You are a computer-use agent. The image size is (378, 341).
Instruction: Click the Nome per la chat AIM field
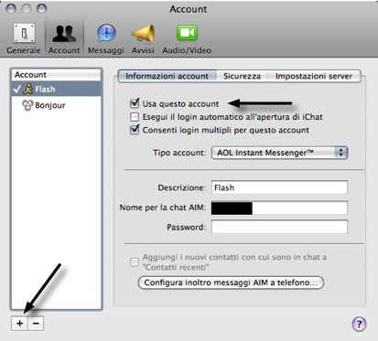[x=279, y=208]
